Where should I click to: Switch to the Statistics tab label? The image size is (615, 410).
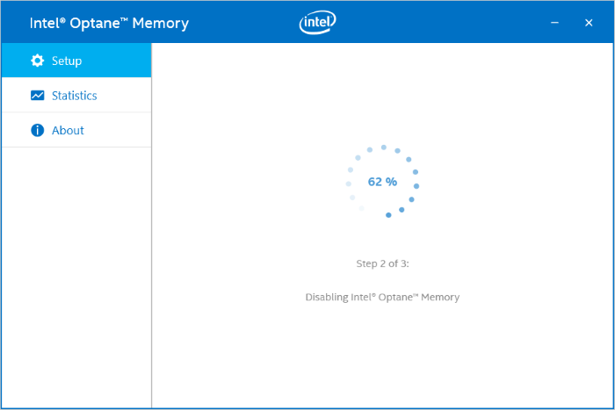tap(74, 96)
